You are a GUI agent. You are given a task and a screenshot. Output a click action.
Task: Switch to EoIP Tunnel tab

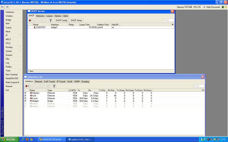tap(49, 82)
